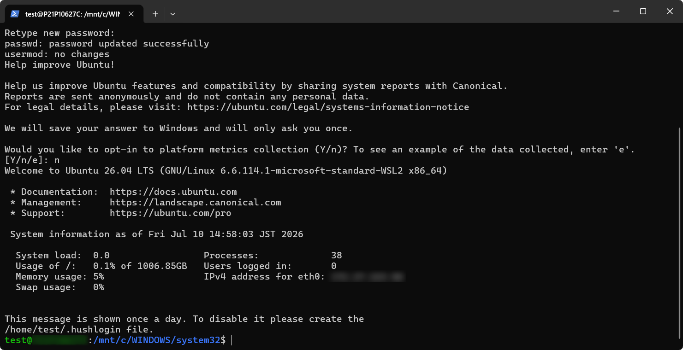Close the Windows Terminal window
Screen dimensions: 683x350
click(670, 12)
